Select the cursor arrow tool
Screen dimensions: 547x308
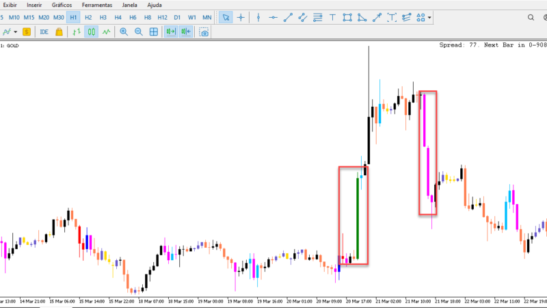(x=226, y=18)
